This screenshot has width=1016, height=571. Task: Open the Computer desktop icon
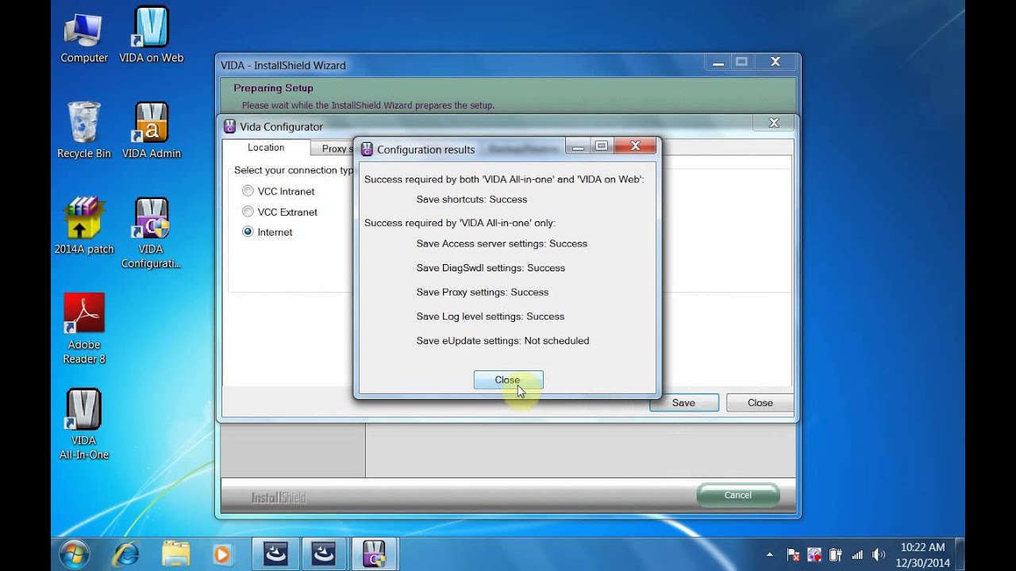[84, 36]
